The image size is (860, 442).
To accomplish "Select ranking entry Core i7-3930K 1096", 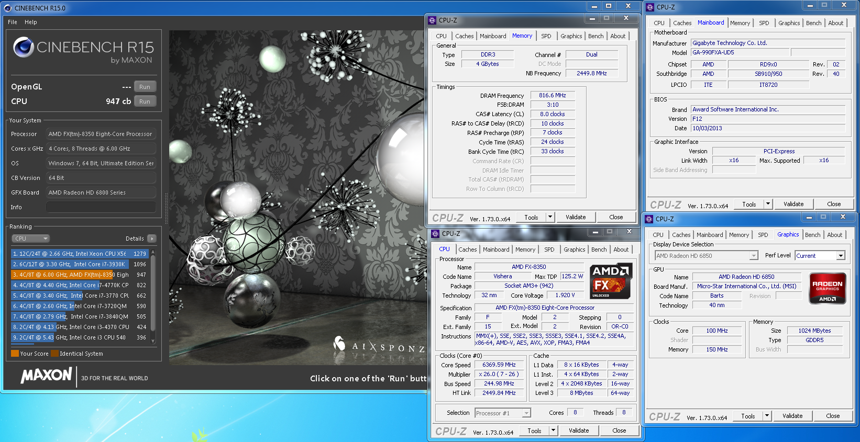I will coord(80,264).
